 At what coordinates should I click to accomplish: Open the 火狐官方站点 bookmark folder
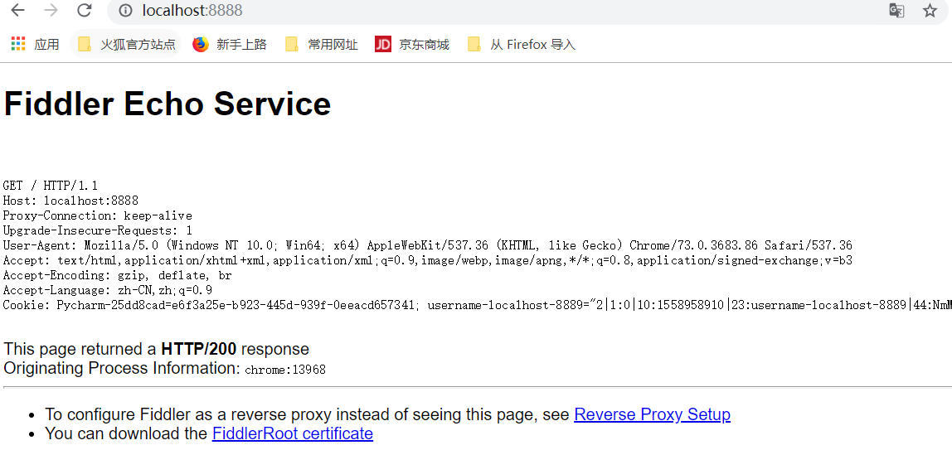(x=126, y=44)
